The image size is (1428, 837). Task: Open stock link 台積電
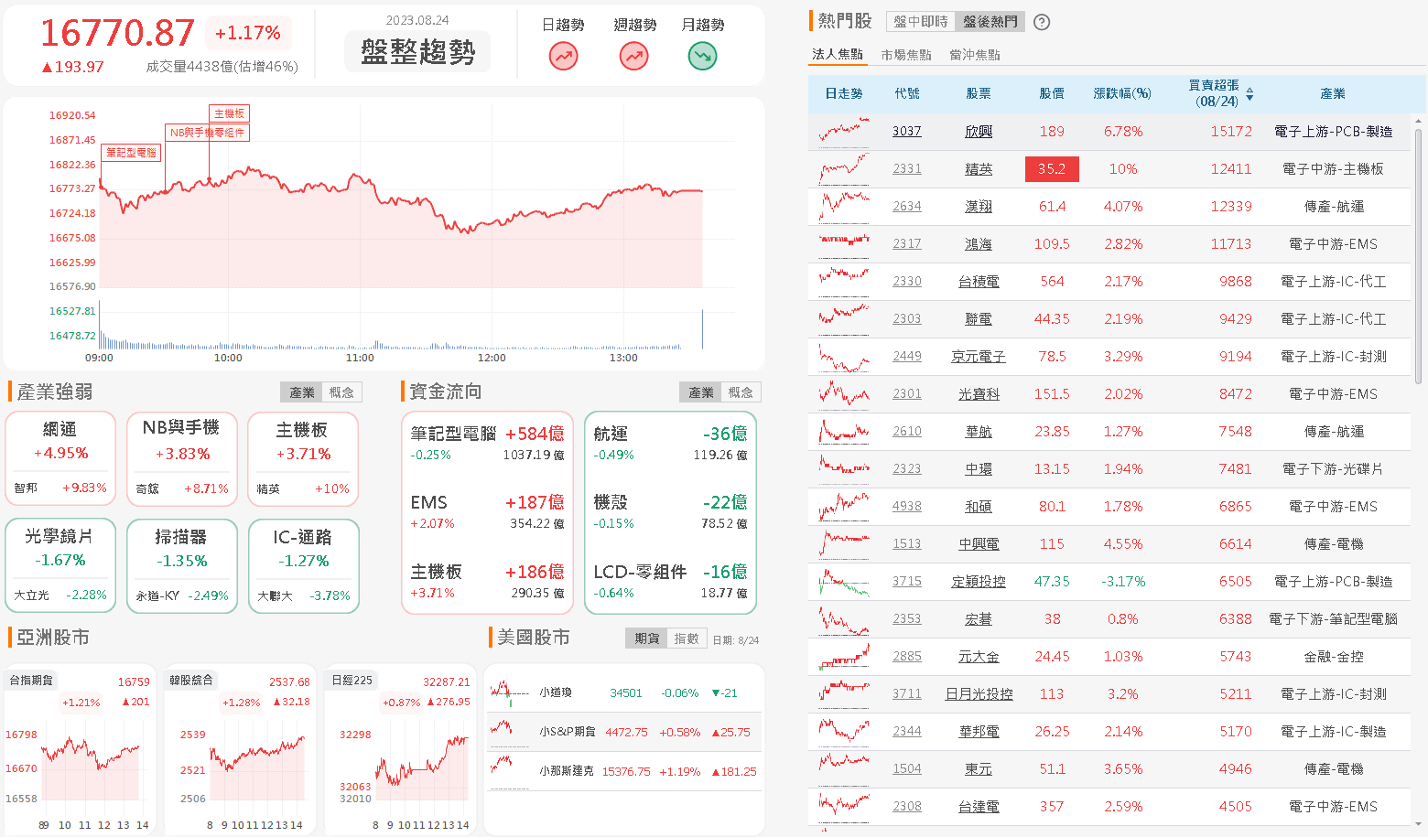tap(979, 282)
